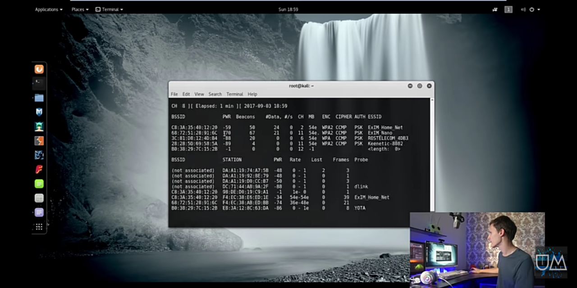Click the ExIM_Nano ESSID

click(x=380, y=133)
